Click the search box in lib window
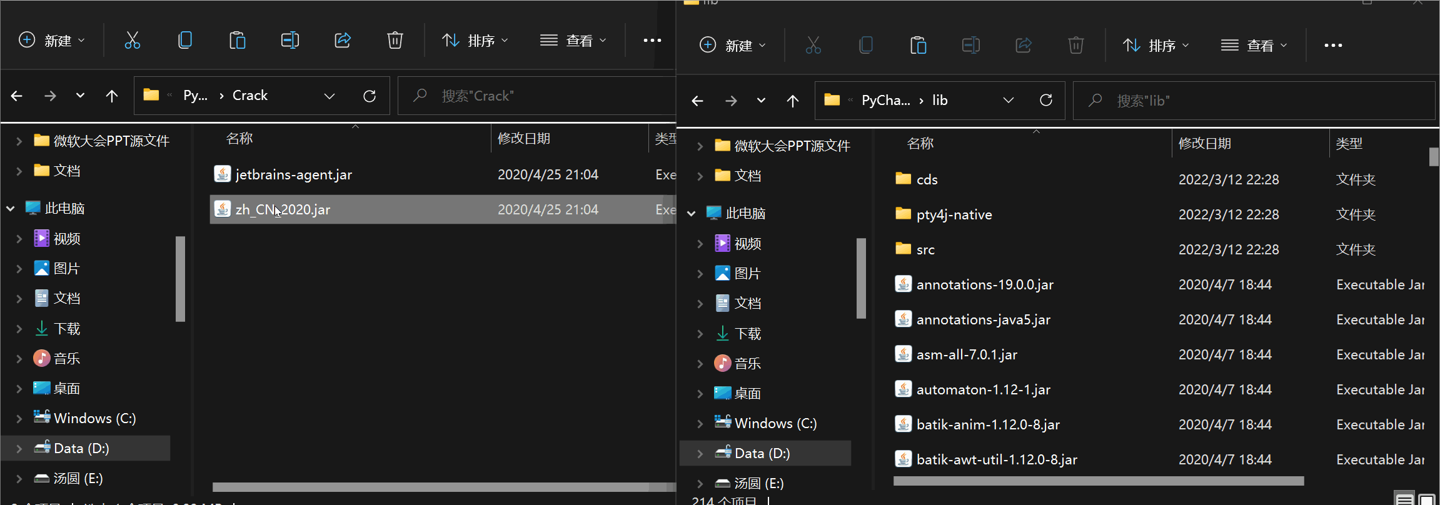 (1254, 101)
